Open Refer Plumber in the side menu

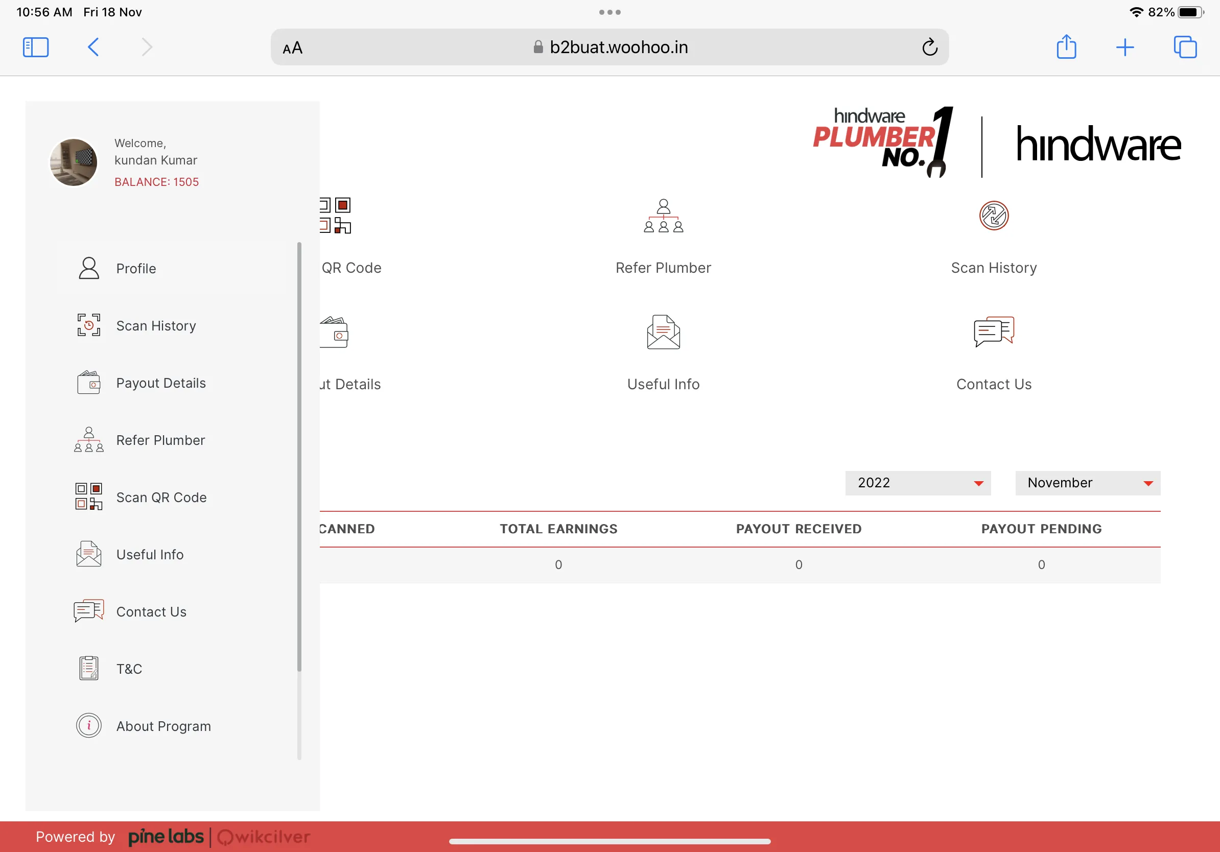(x=172, y=440)
